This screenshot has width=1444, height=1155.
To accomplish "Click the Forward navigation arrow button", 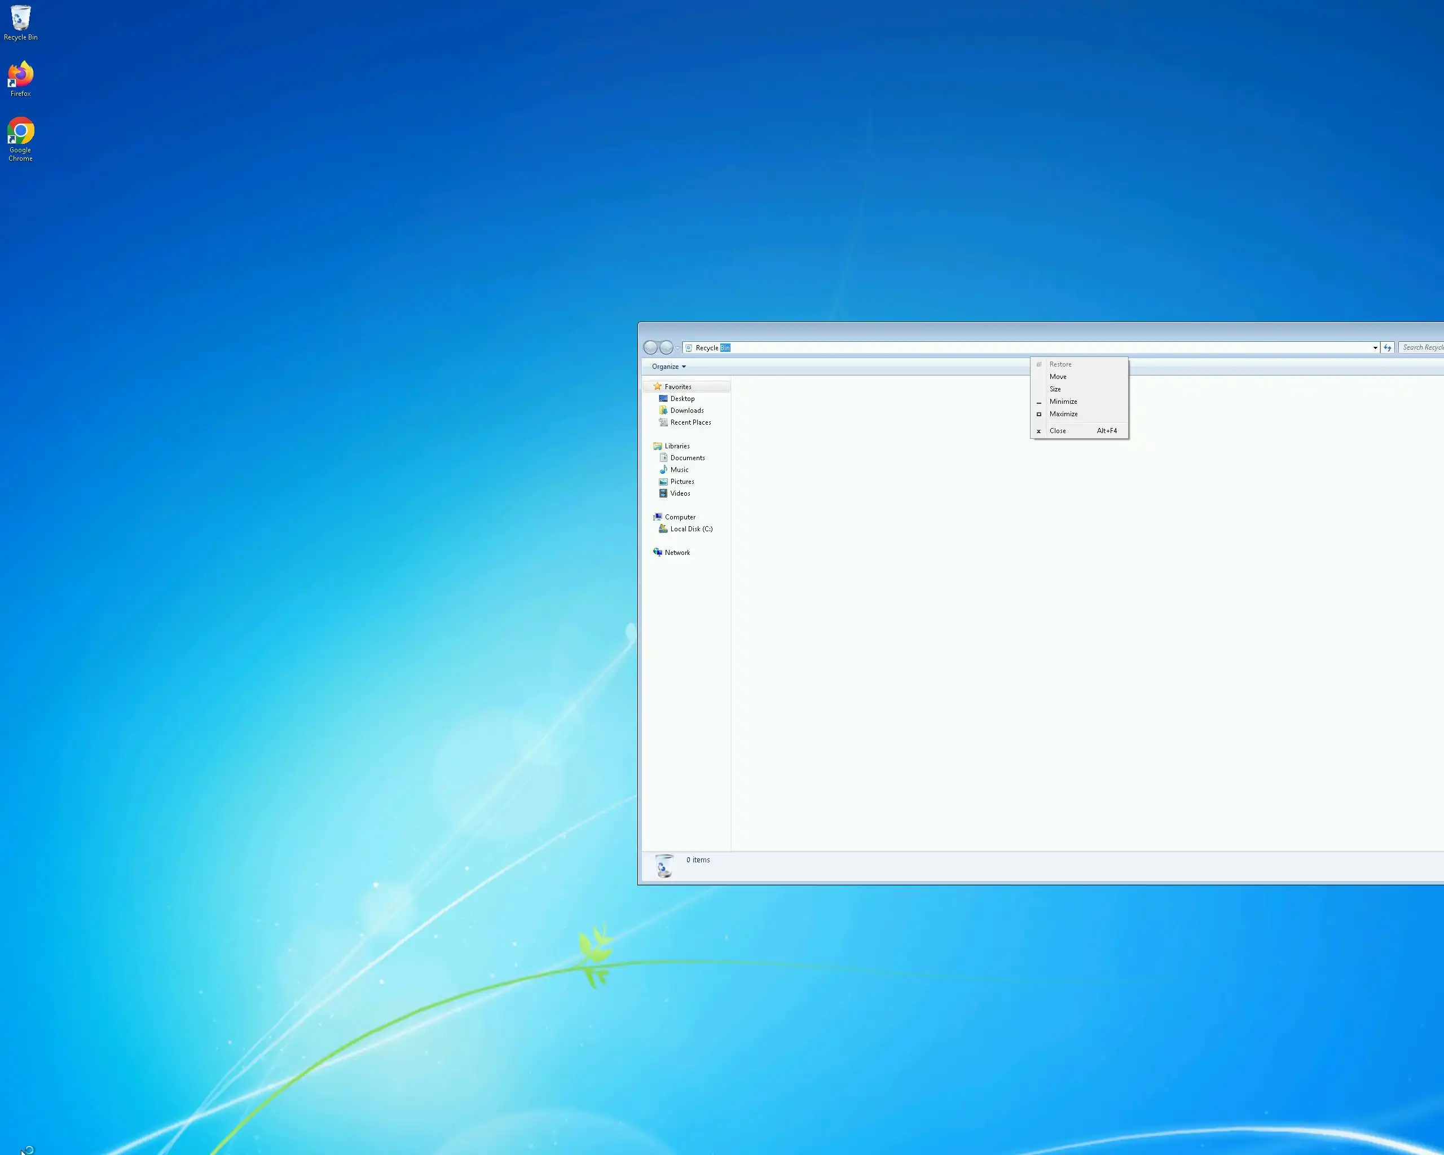I will [666, 347].
